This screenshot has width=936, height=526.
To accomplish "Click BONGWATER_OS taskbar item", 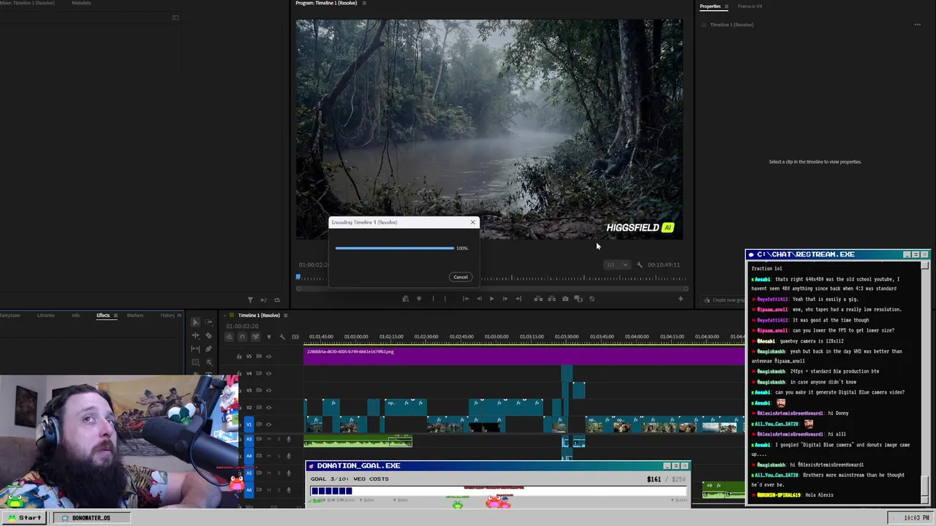I will click(91, 518).
